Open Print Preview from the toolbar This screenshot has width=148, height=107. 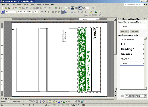(x=23, y=8)
